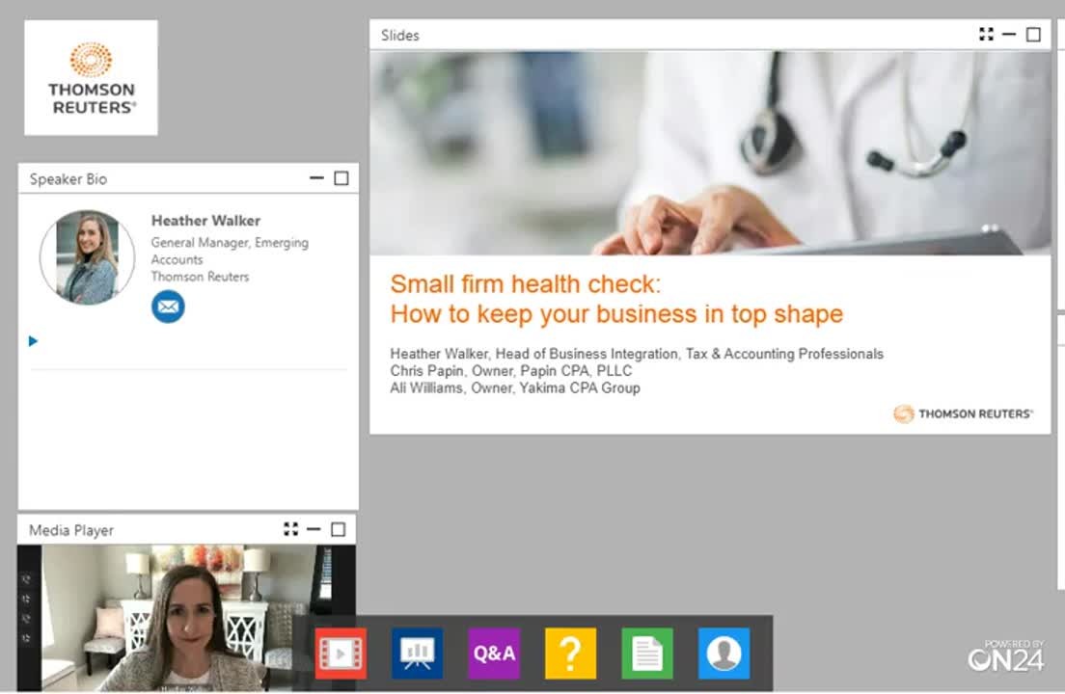Maximize the Media Player panel
Viewport: 1065px width, 694px height.
coord(338,529)
